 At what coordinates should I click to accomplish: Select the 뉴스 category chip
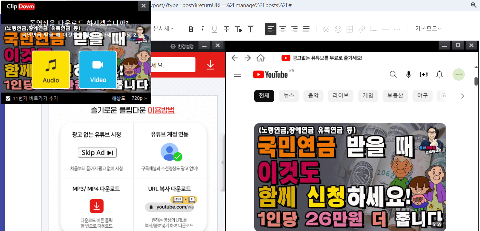(289, 96)
